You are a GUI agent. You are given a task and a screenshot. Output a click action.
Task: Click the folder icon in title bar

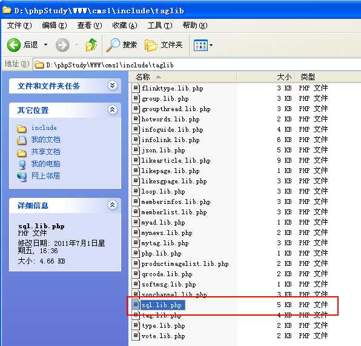click(x=7, y=10)
